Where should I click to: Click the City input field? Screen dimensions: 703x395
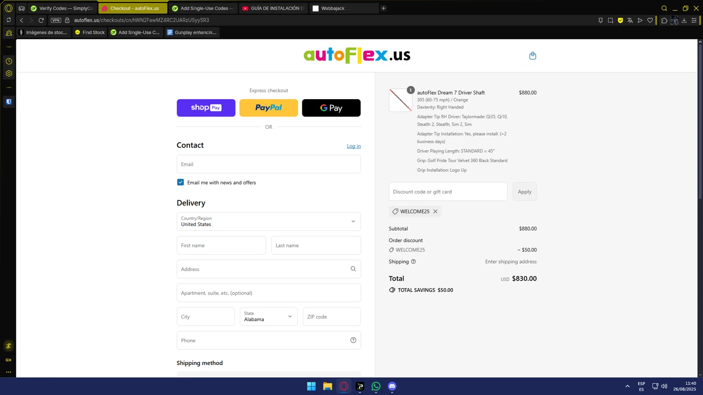[205, 316]
